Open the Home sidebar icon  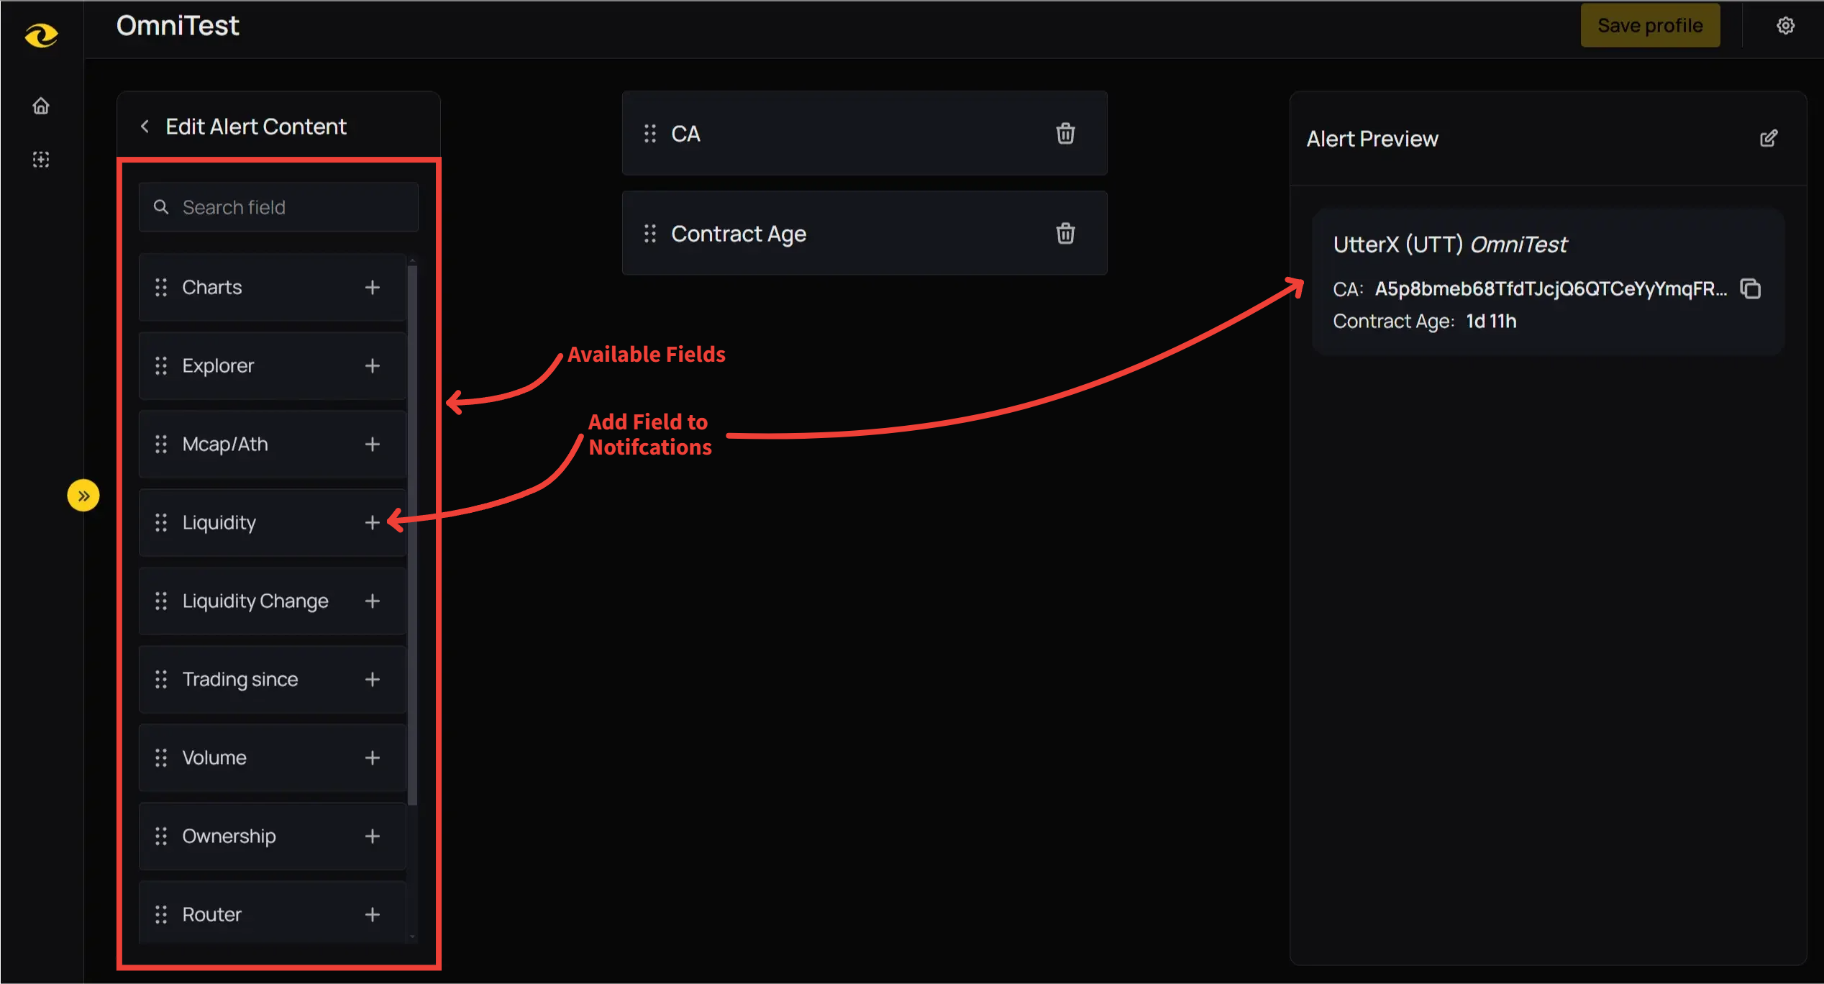click(x=41, y=106)
